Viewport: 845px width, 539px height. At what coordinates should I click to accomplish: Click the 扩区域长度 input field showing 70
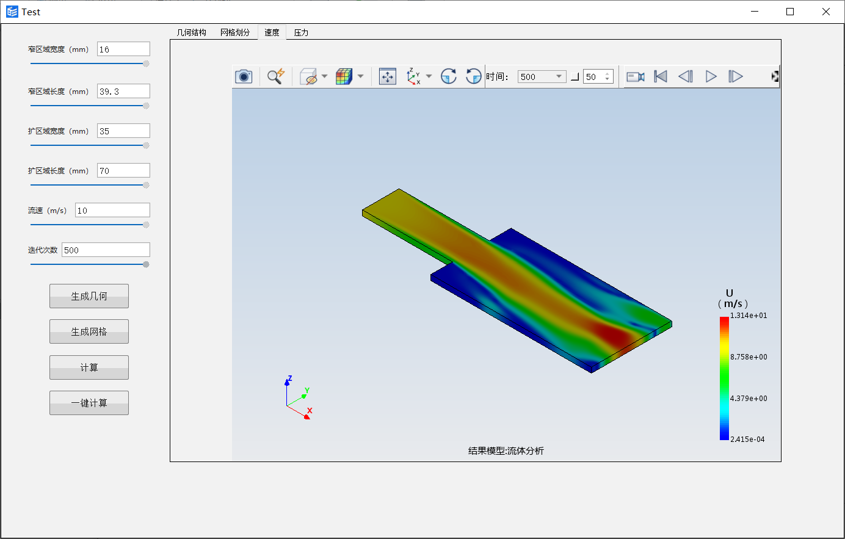point(123,171)
